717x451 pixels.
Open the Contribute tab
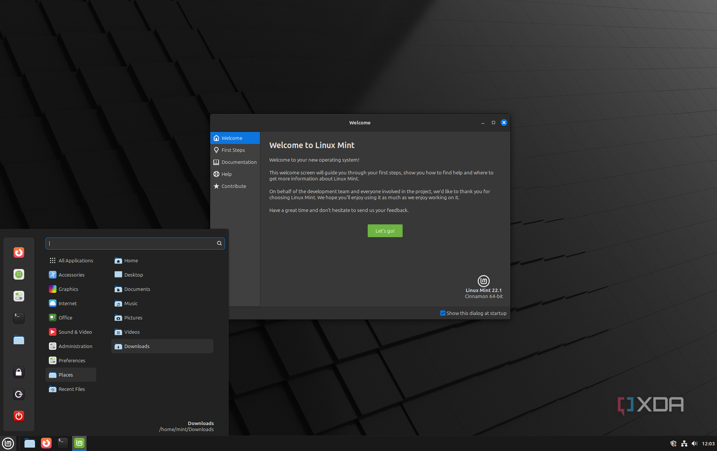tap(235, 186)
